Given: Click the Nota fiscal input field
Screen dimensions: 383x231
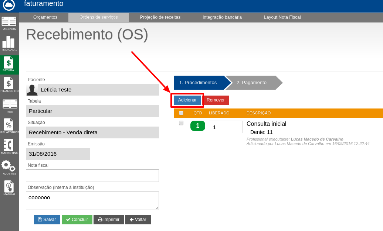Looking at the screenshot, I should (x=92, y=176).
